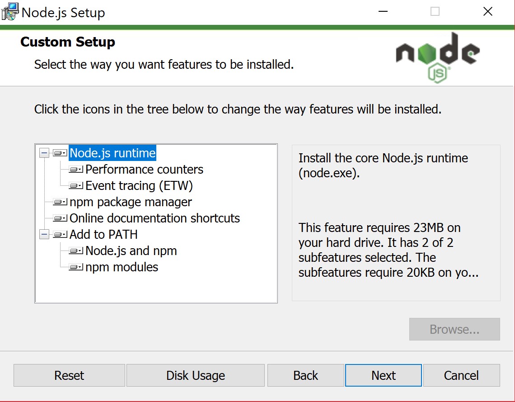Click the npm modules feature drive icon
This screenshot has height=402, width=515.
point(76,267)
